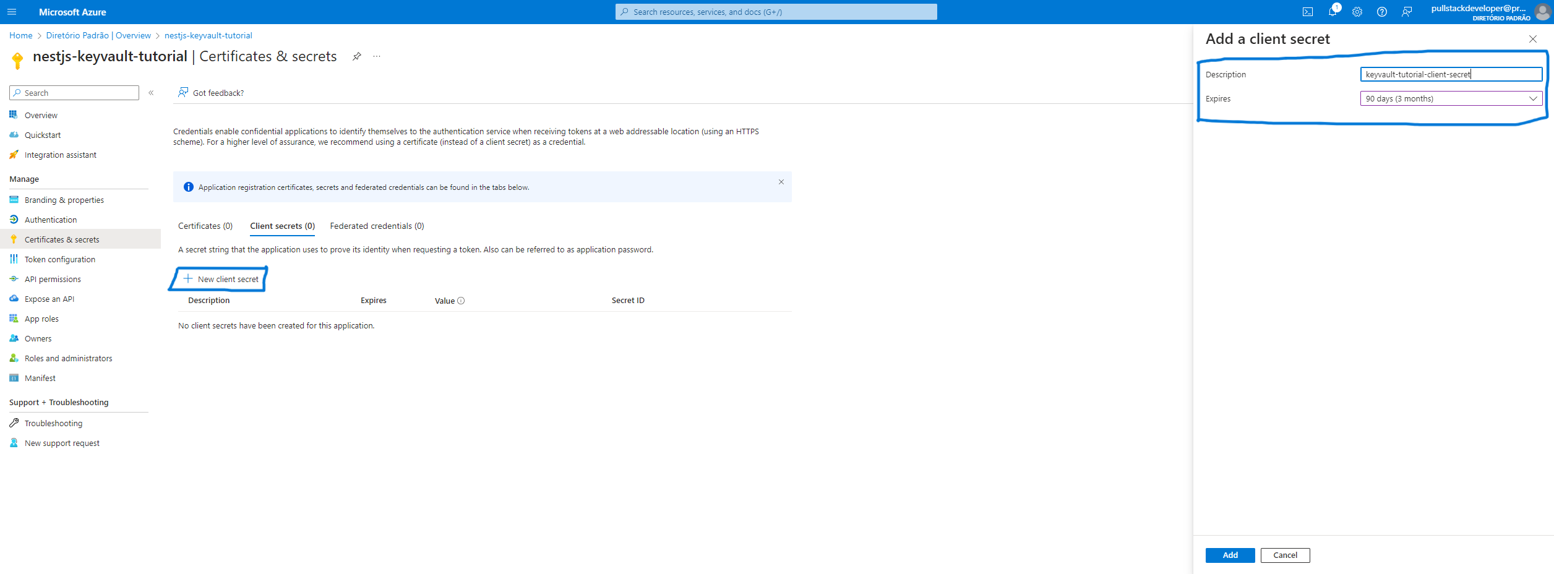
Task: Open the account avatar menu
Action: click(1542, 12)
